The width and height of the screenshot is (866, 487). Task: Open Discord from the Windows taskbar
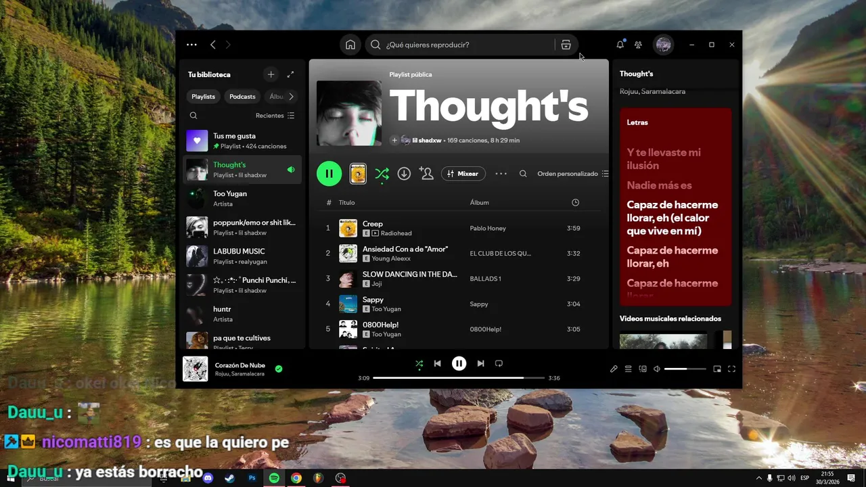pyautogui.click(x=208, y=478)
